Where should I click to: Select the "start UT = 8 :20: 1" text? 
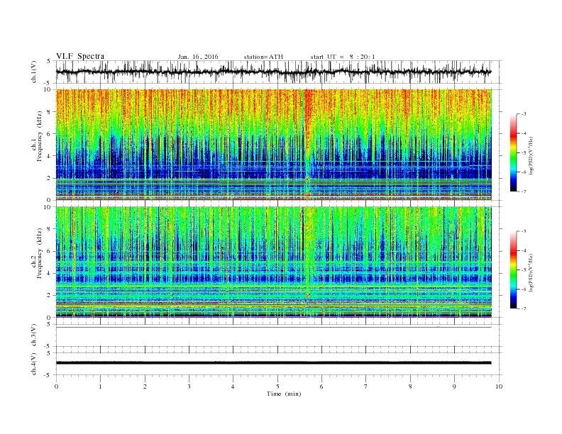(x=343, y=57)
